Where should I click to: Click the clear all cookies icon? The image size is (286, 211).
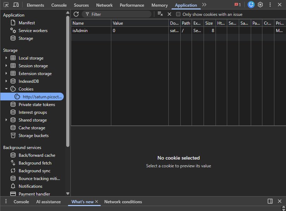pos(160,14)
